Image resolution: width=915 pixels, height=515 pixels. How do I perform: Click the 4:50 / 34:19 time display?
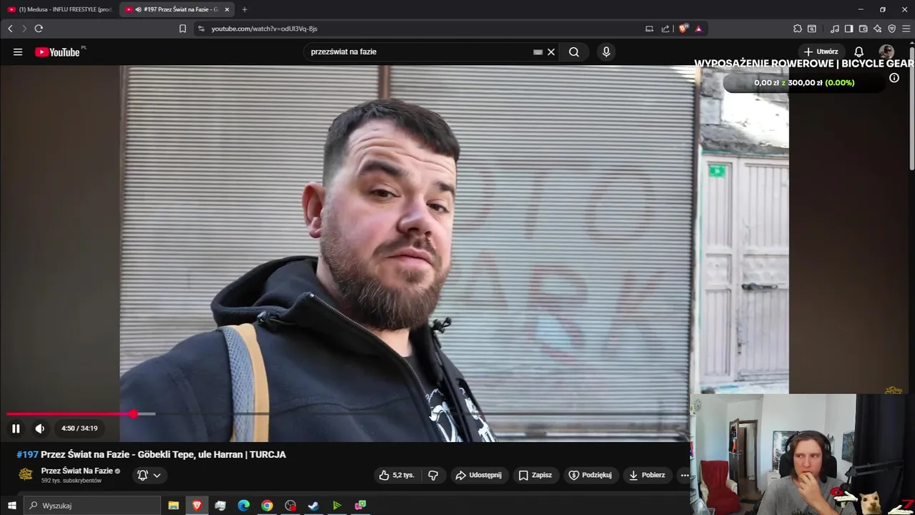79,428
